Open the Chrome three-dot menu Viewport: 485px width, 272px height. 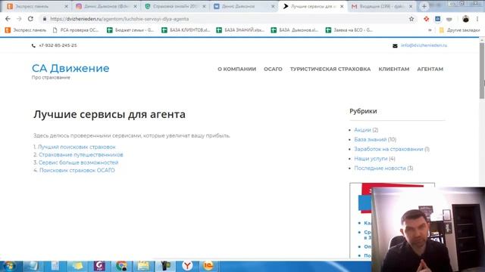477,19
